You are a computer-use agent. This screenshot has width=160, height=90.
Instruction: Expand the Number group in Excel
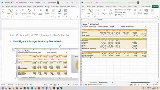click(x=111, y=12)
